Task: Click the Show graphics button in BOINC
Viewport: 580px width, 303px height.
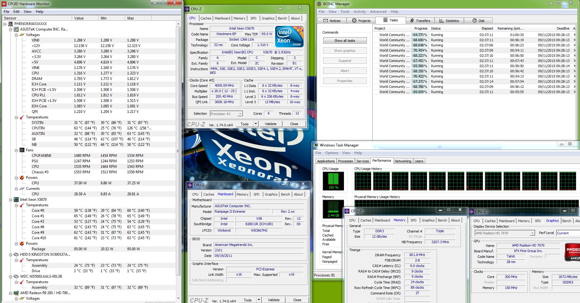Action: coord(345,51)
